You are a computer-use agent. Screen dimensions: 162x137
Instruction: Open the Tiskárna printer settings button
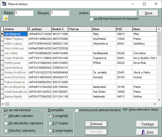(147, 124)
